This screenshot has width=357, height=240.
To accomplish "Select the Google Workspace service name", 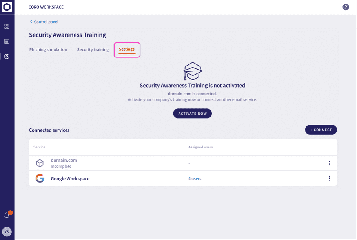I will click(x=70, y=178).
